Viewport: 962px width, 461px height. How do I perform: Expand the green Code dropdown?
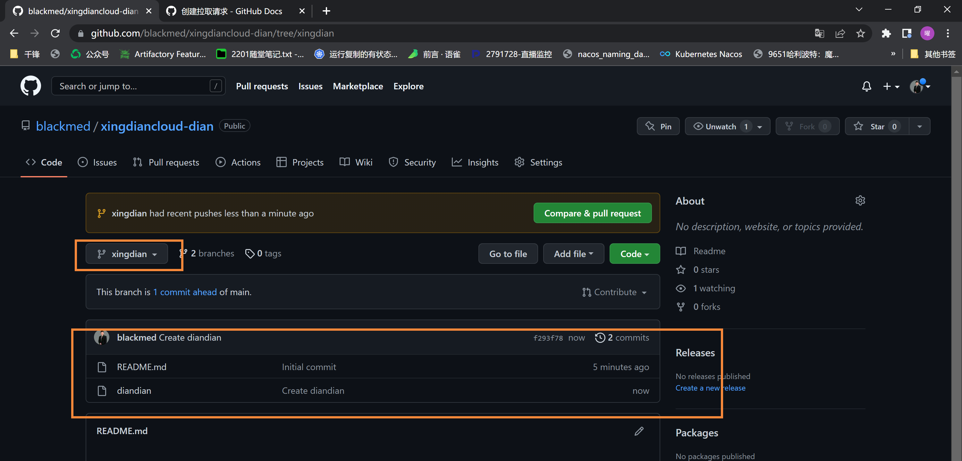[635, 254]
